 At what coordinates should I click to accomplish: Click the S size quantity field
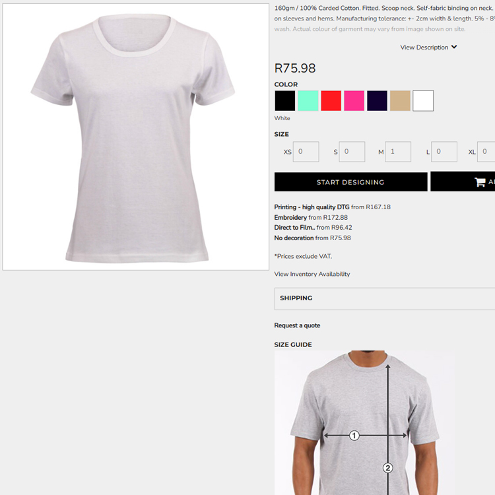(352, 152)
